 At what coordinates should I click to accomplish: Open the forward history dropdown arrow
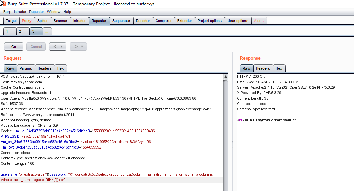[x=82, y=47]
